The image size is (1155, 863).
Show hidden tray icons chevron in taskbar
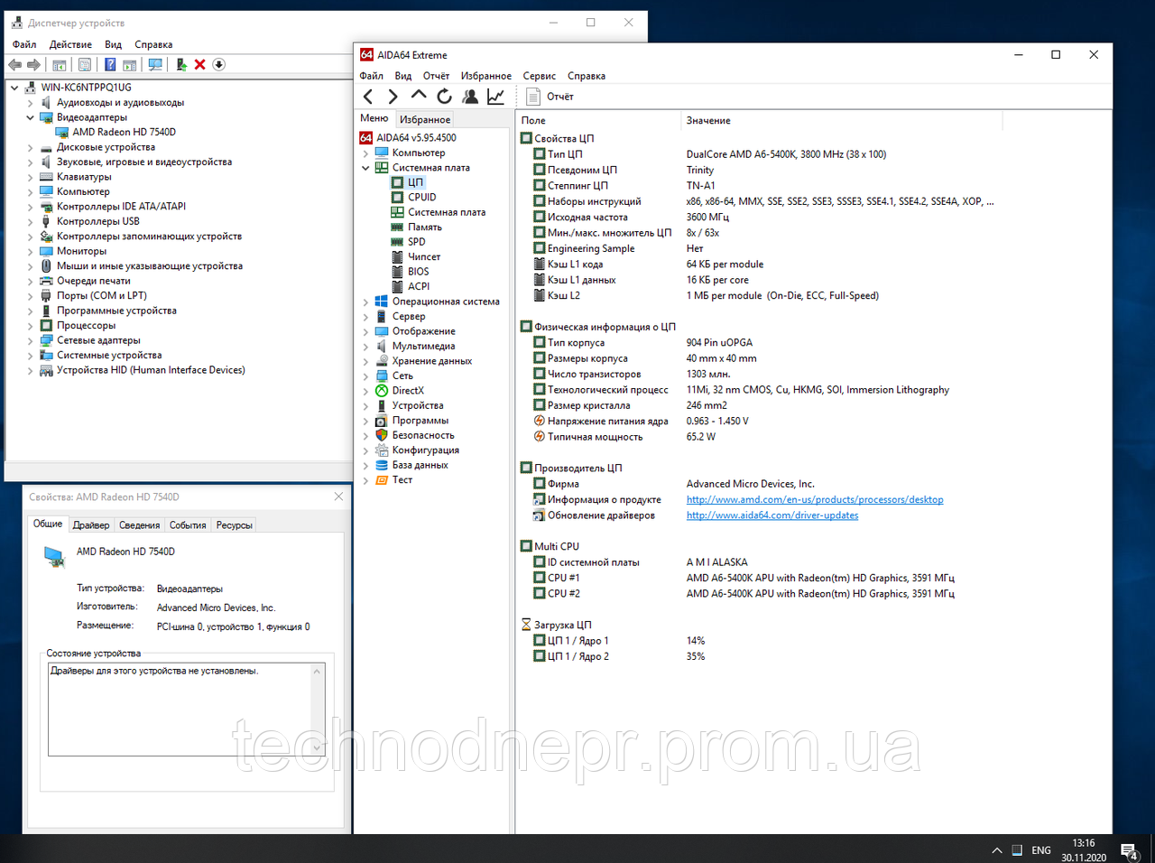tap(996, 850)
